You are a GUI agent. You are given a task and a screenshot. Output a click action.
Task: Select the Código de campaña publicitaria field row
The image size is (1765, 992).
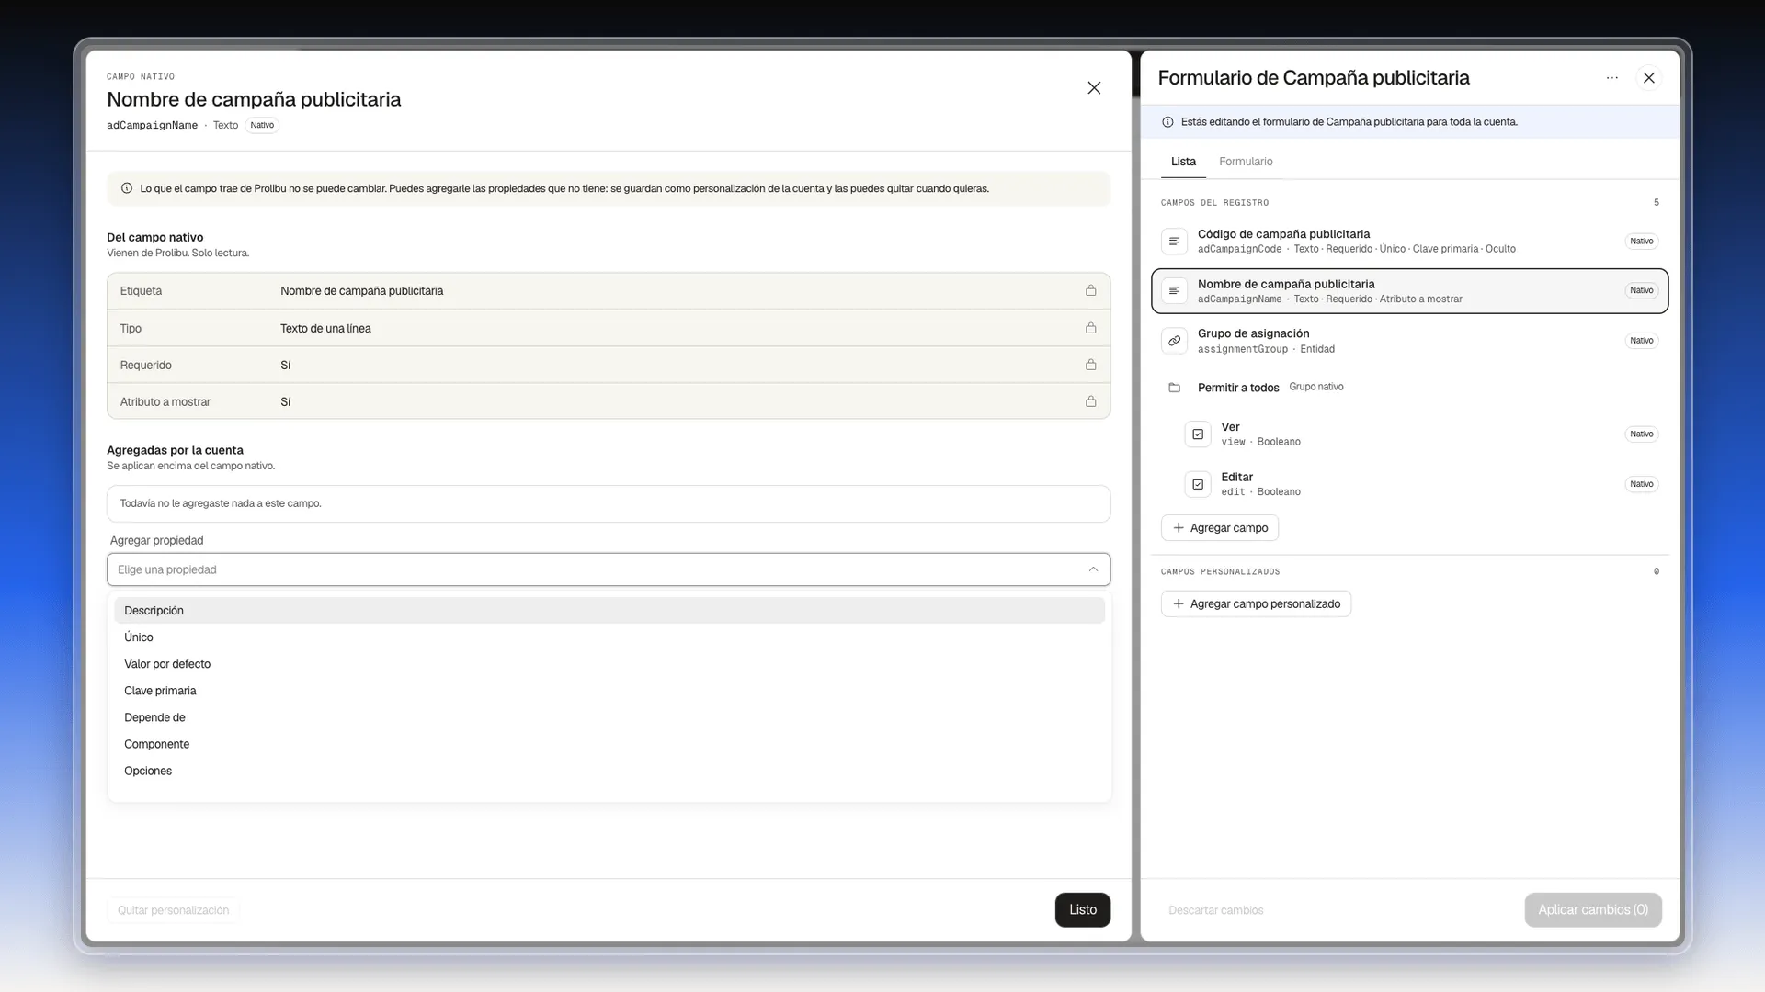1409,241
